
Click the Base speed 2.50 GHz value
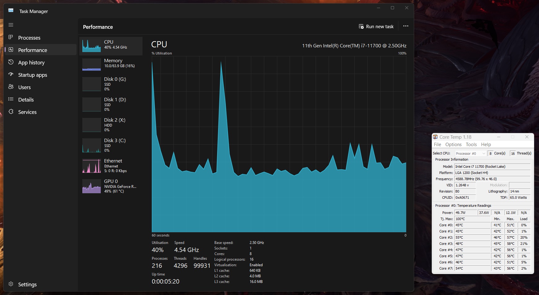[257, 243]
